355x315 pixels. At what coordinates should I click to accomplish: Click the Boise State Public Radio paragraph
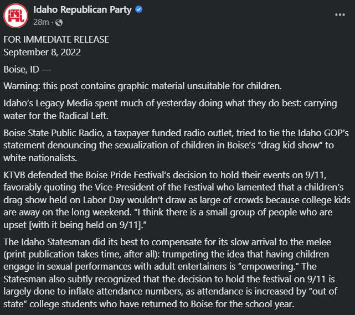[176, 146]
